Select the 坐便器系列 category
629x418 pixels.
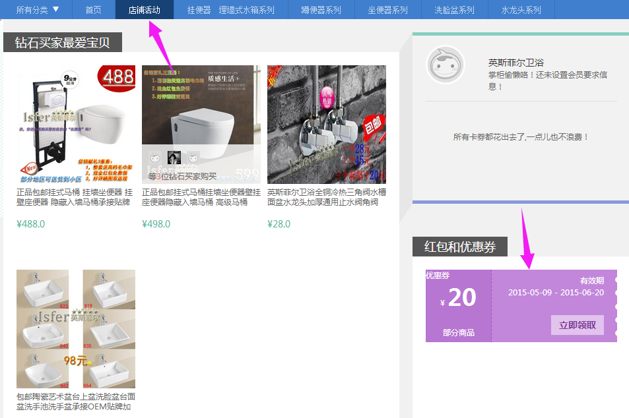(388, 10)
